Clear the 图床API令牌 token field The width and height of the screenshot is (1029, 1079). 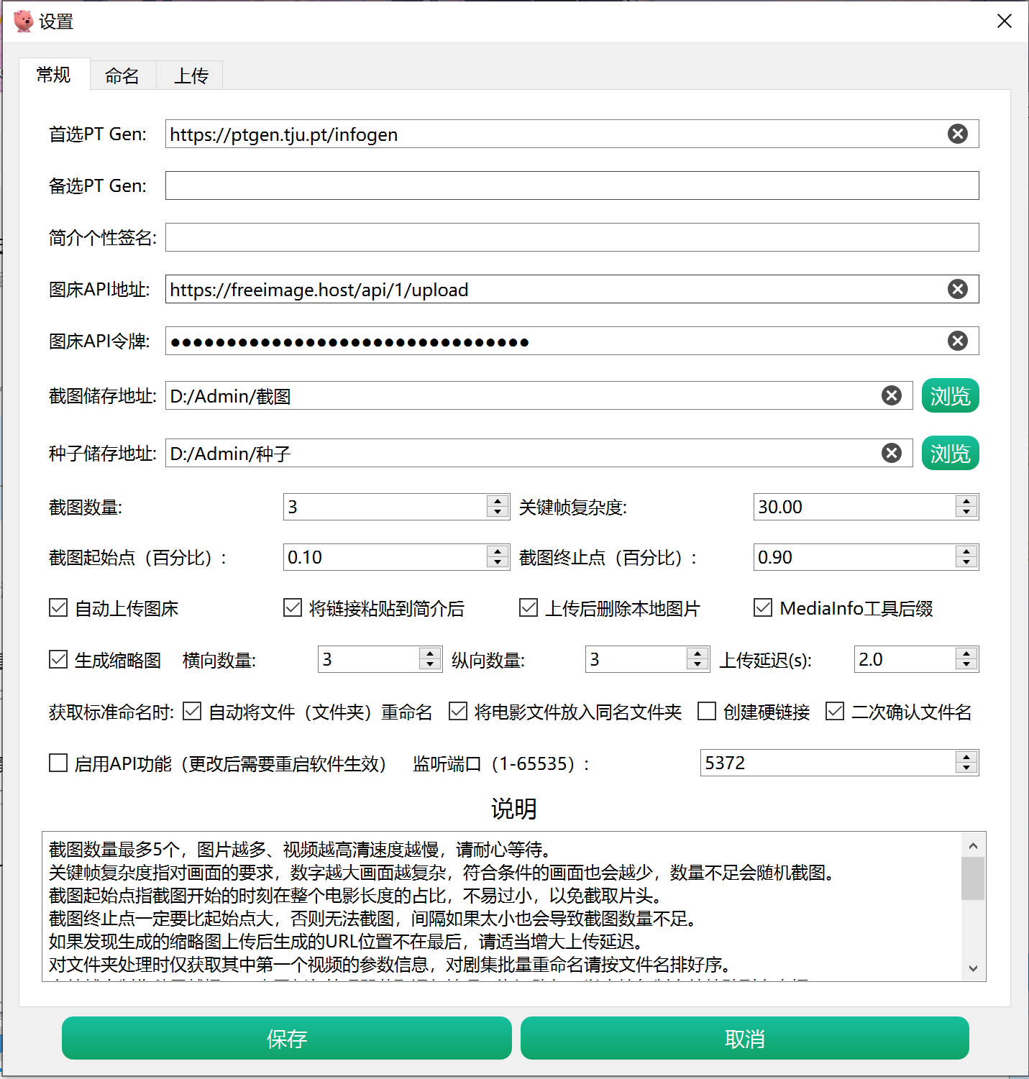click(957, 341)
